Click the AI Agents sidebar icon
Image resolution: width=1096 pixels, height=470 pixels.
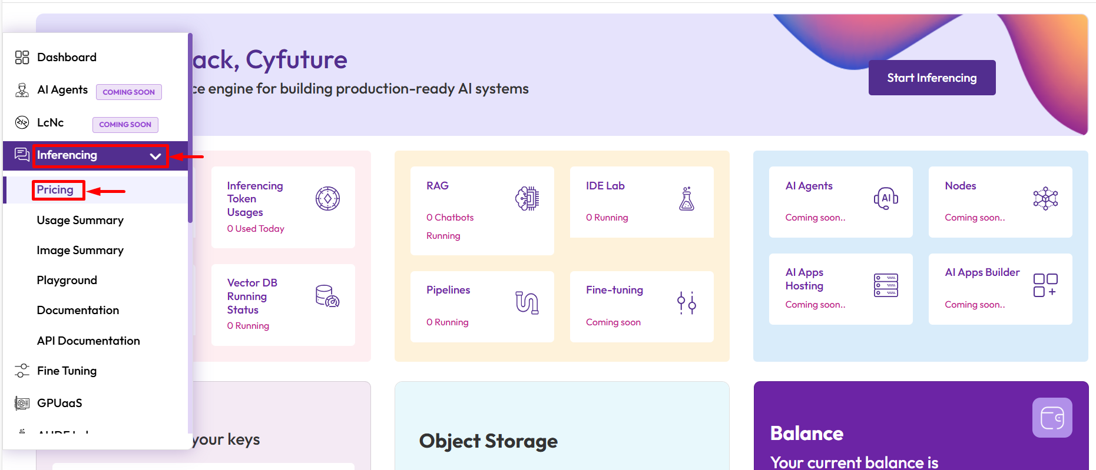22,90
